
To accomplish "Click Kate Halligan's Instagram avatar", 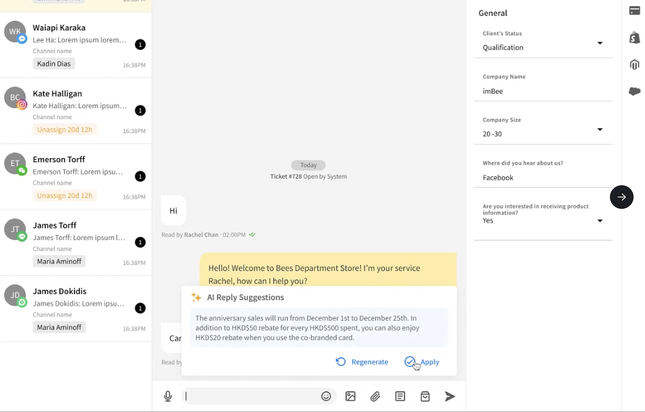I will (x=15, y=97).
